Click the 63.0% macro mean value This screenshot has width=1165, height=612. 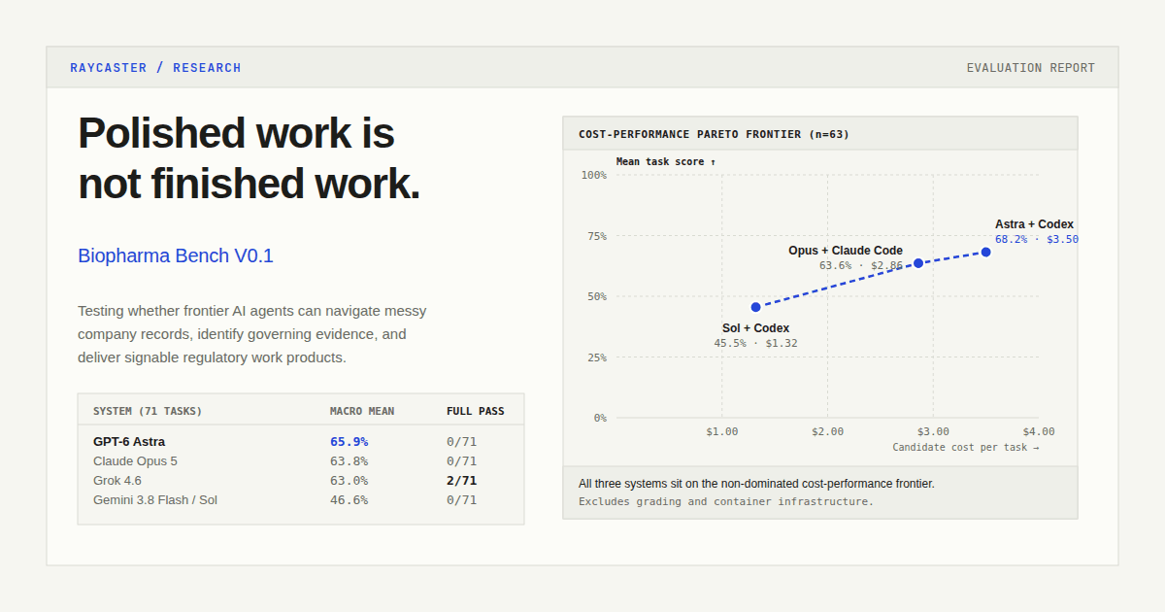click(349, 481)
